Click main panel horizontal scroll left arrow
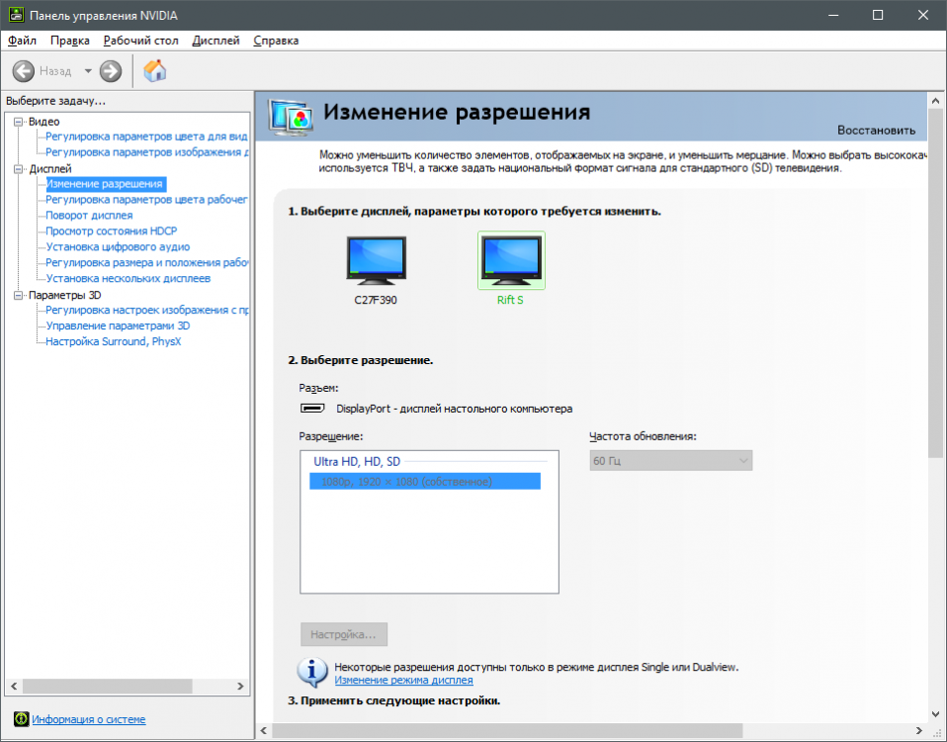947x742 pixels. pyautogui.click(x=264, y=730)
